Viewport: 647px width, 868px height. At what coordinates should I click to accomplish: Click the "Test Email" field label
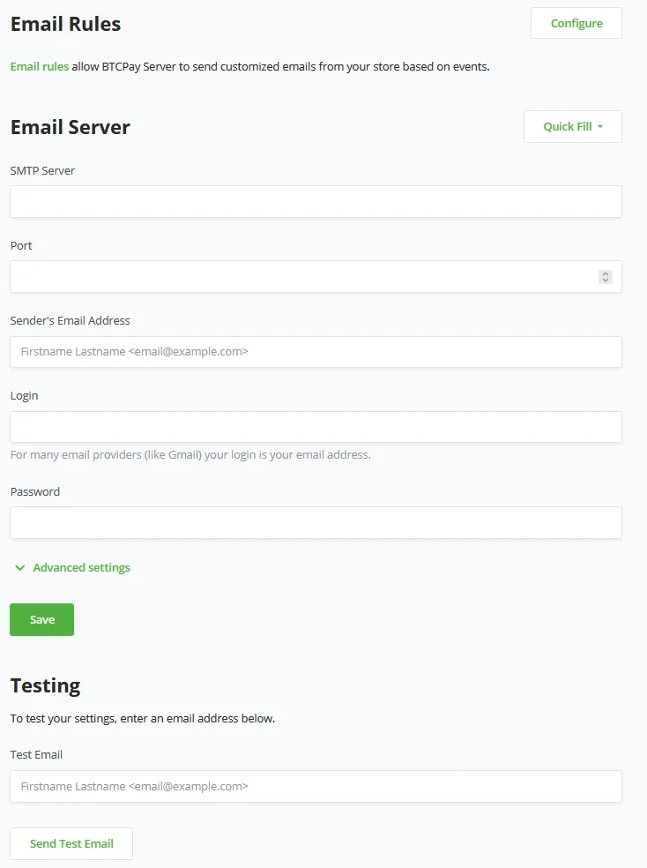pyautogui.click(x=36, y=754)
